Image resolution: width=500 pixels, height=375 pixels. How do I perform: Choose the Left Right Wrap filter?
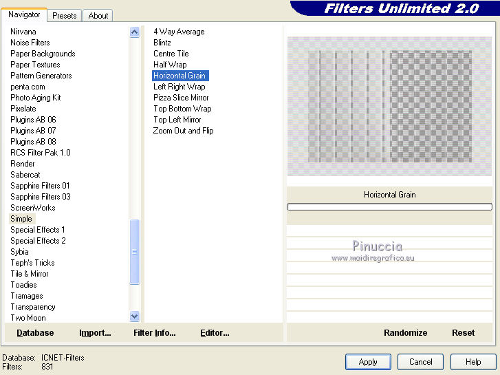pos(180,87)
